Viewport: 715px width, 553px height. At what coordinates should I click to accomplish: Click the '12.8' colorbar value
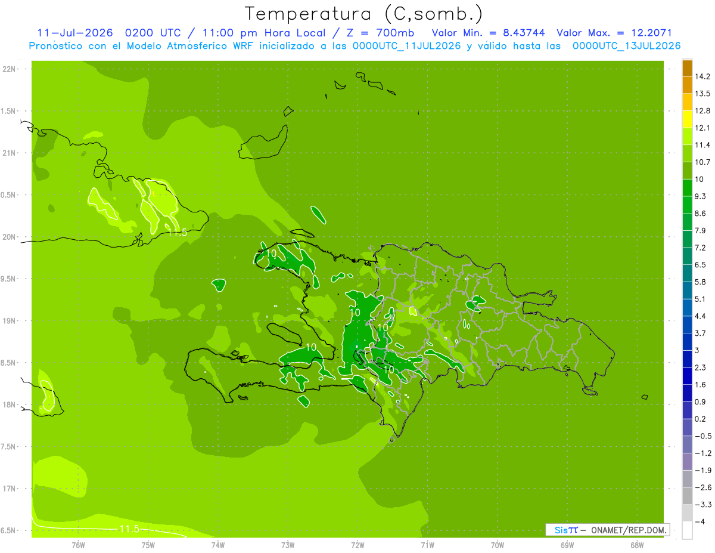click(702, 110)
